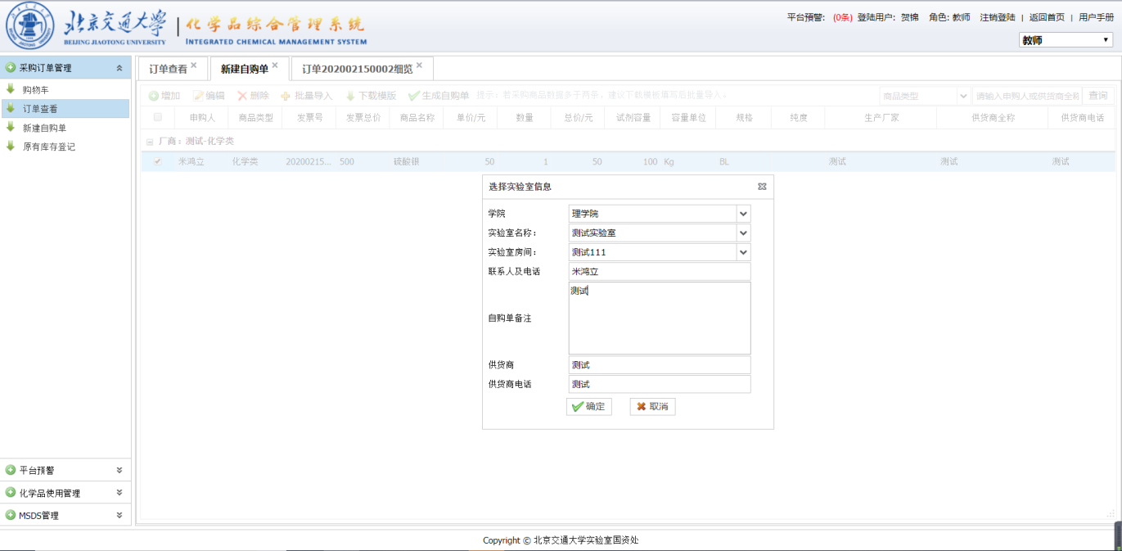Viewport: 1122px width, 551px height.
Task: Collapse the 厂商：测试-化学类 group
Action: 150,142
